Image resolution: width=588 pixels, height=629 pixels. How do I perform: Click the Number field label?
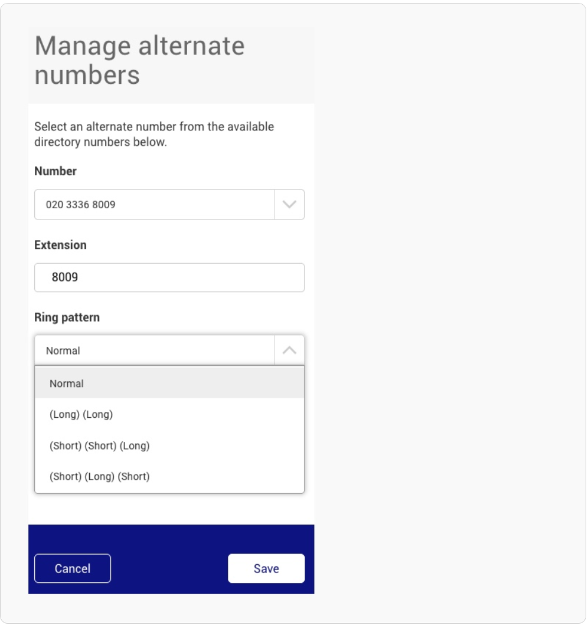tap(55, 171)
